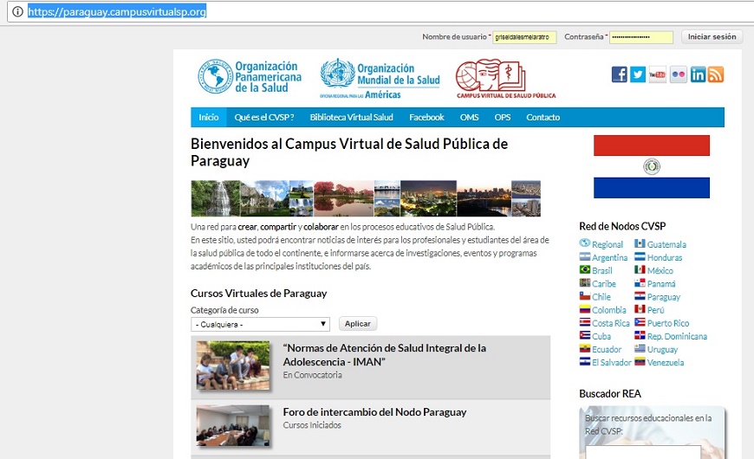Viewport: 754px width, 459px height.
Task: Open the Costa Rica node link
Action: click(x=611, y=323)
